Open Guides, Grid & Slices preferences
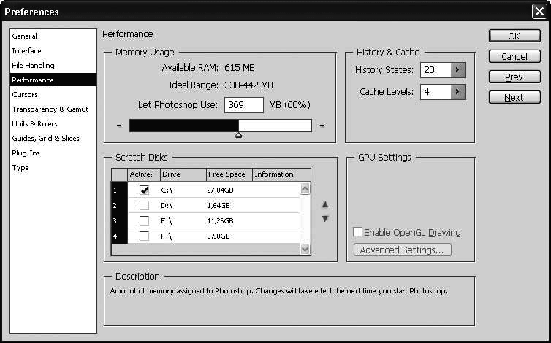551x343 pixels. point(45,139)
